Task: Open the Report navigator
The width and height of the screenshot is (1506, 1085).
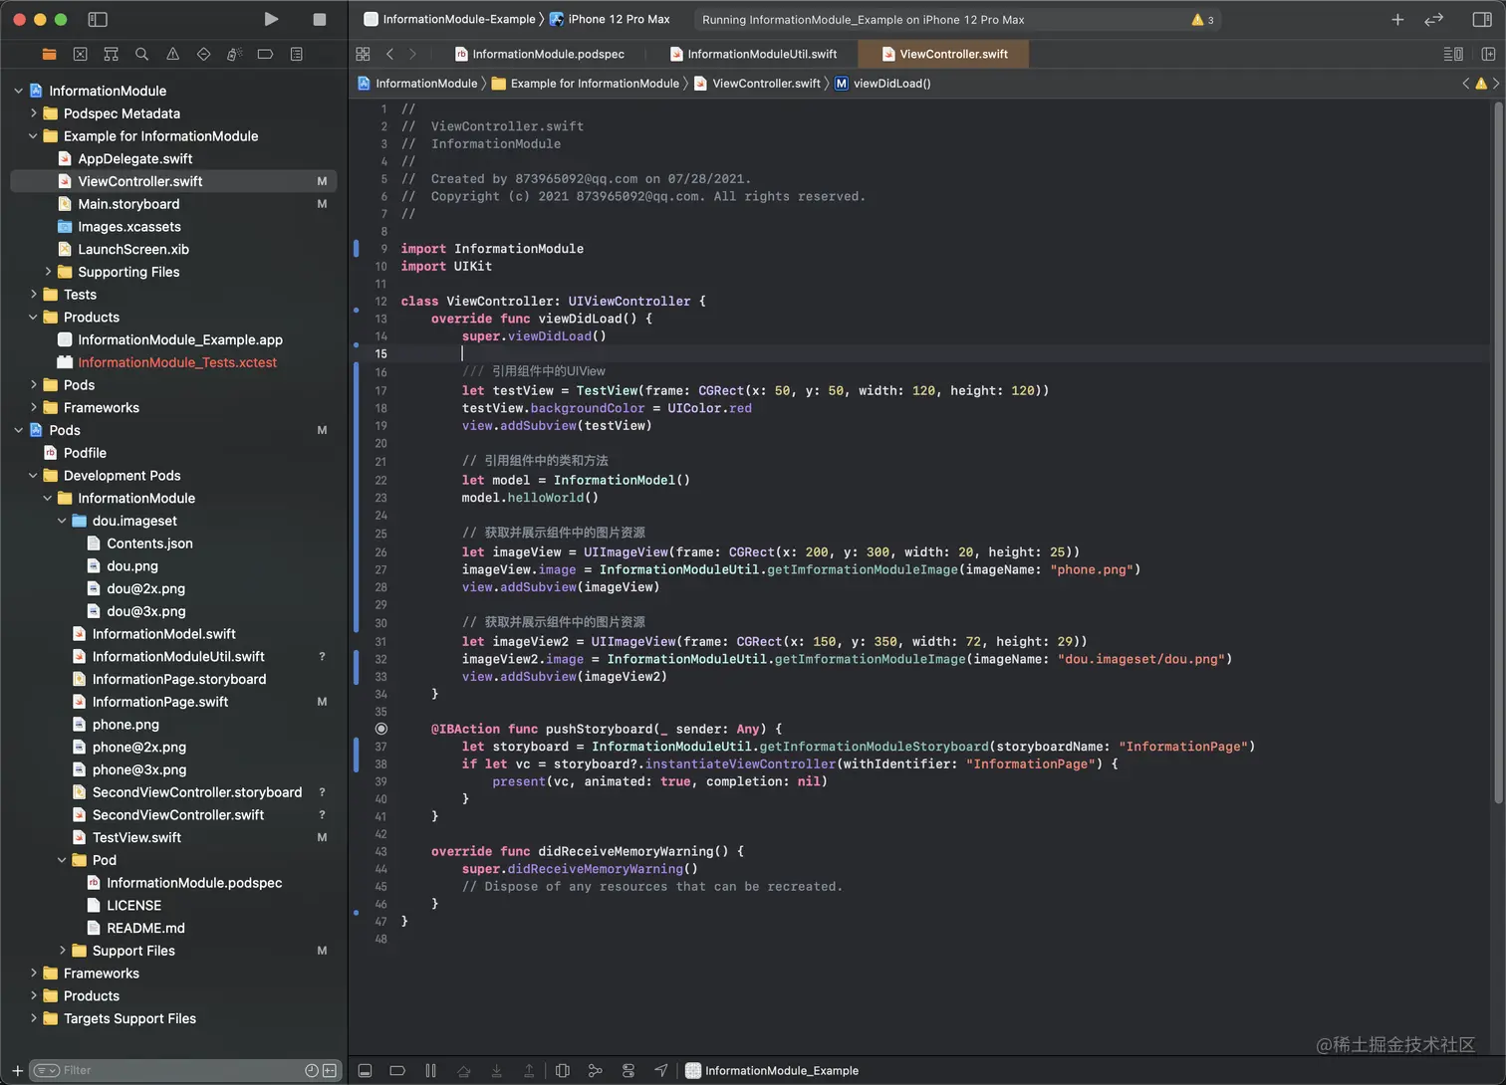Action: [x=296, y=54]
